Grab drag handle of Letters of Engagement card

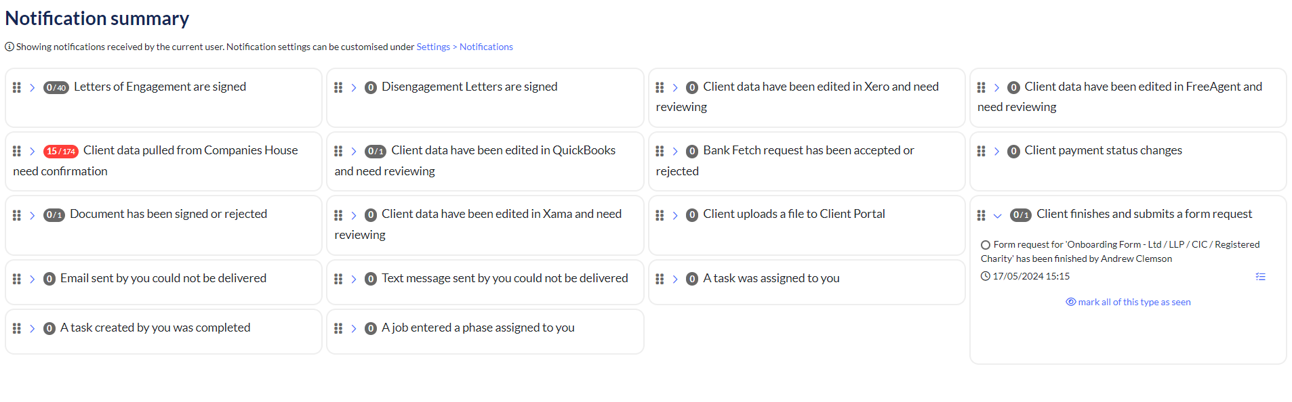[x=17, y=88]
